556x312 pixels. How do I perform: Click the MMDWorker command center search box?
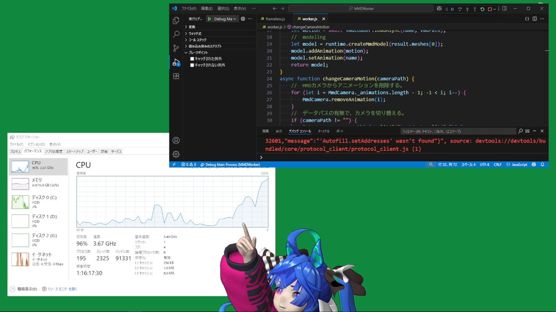(x=361, y=9)
